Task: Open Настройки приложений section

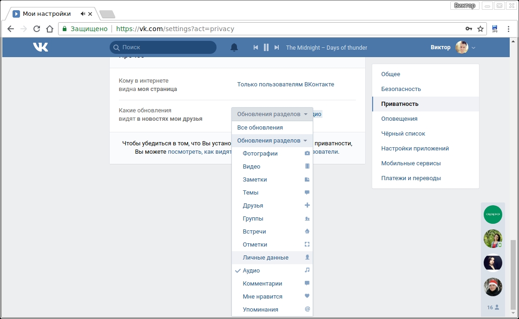Action: tap(425, 149)
